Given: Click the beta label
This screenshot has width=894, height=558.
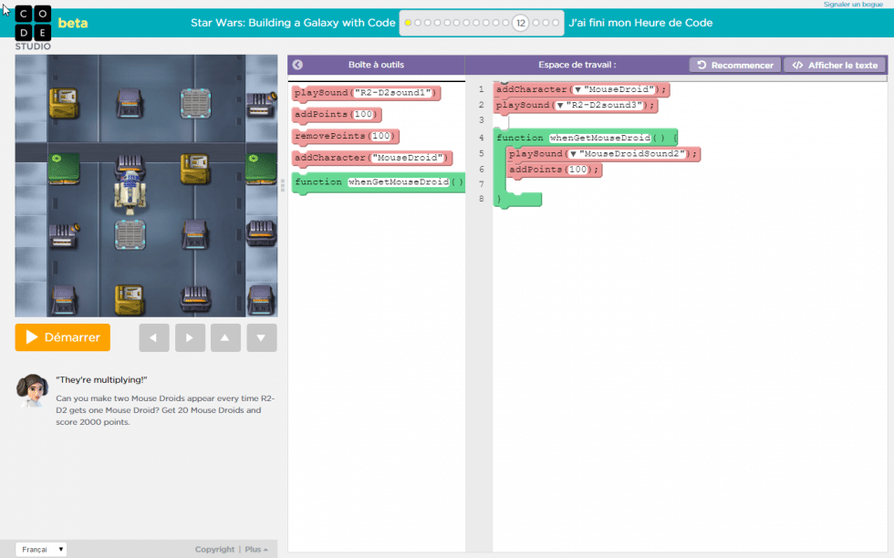Looking at the screenshot, I should coord(73,23).
